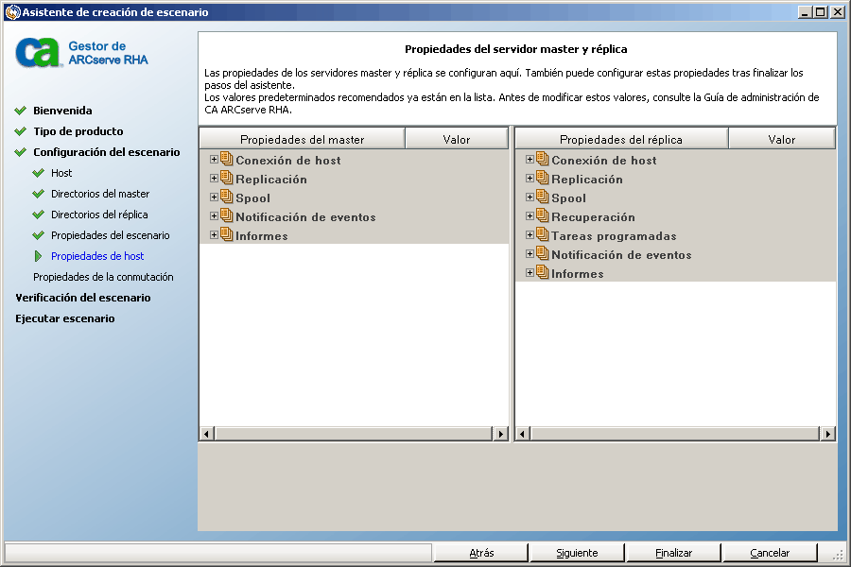Image resolution: width=851 pixels, height=567 pixels.
Task: Expand réplica Spool node
Action: [530, 198]
